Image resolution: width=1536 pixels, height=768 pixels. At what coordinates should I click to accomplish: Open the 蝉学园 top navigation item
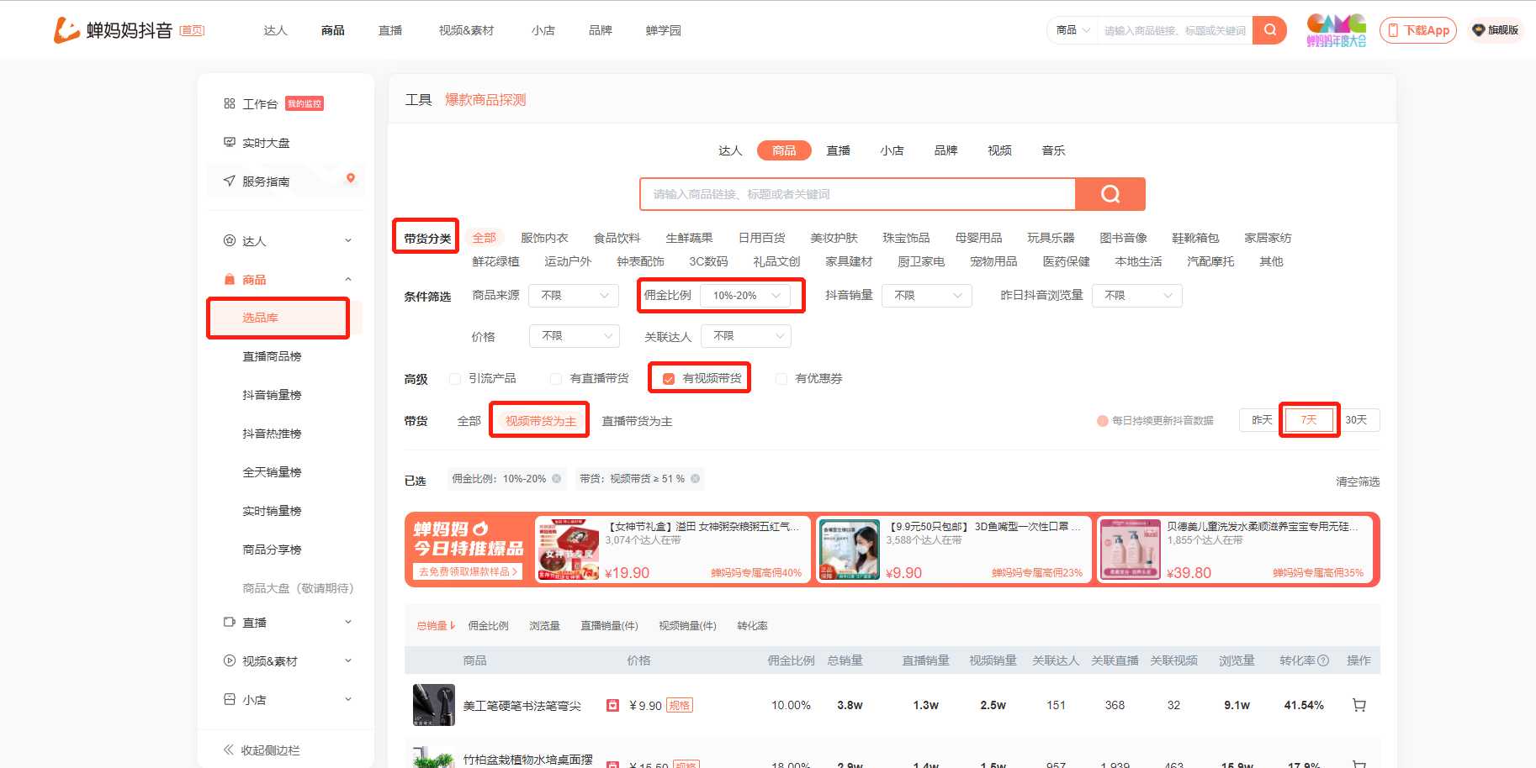tap(664, 30)
